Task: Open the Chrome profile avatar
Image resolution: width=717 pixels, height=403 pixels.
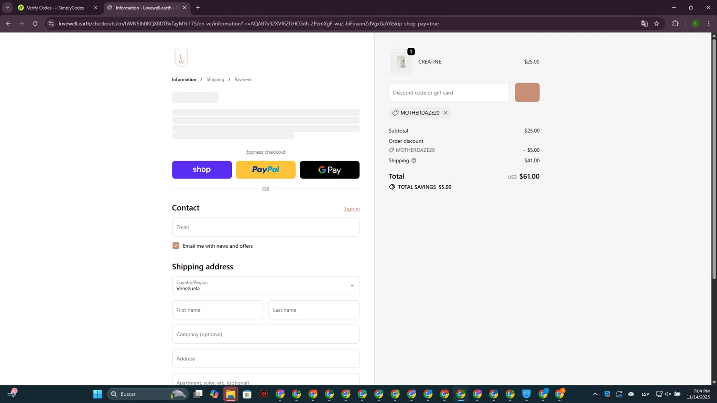Action: (x=695, y=23)
